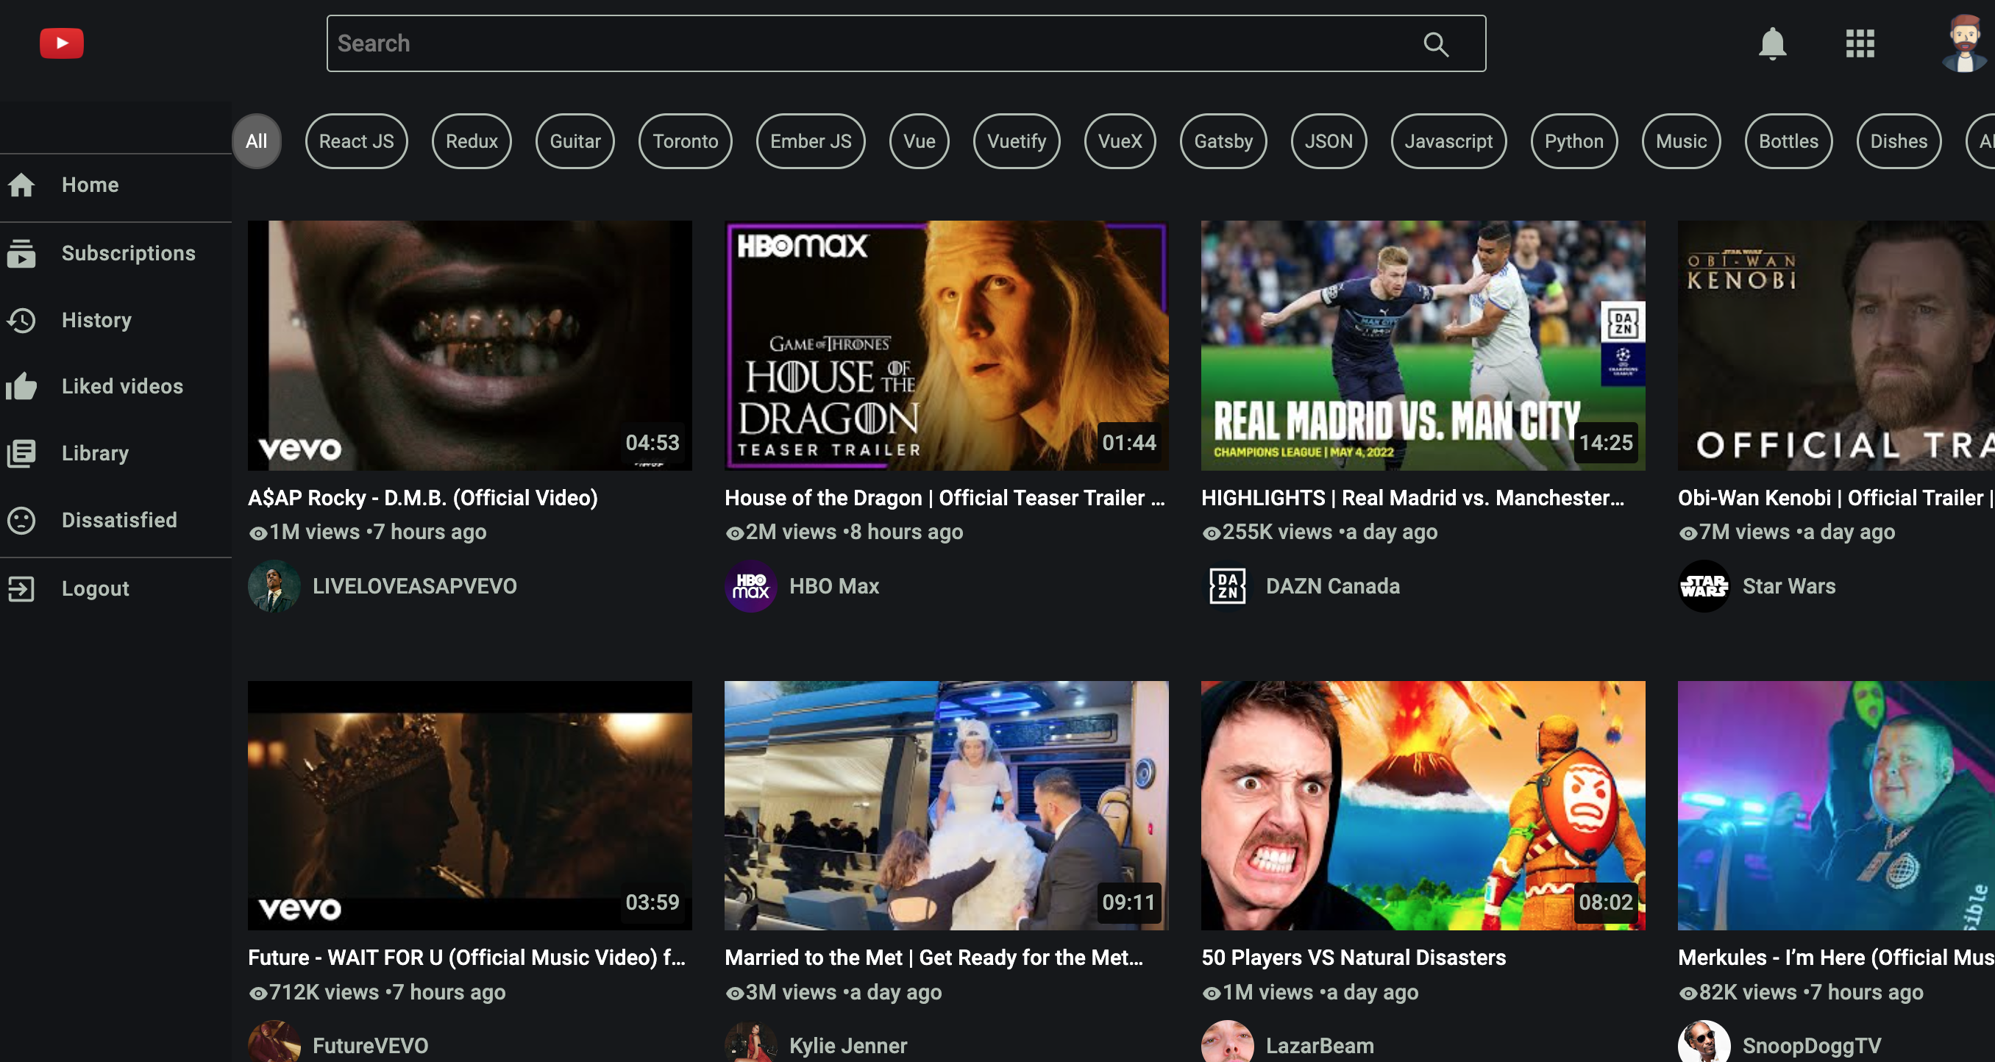Filter by Toronto chip
Screen dimensions: 1995x1062
[x=685, y=141]
